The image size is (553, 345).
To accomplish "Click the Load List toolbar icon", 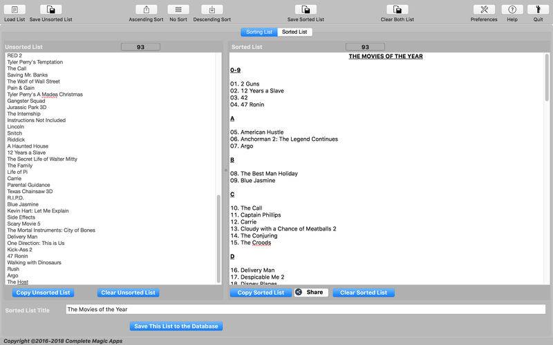I will tap(15, 10).
